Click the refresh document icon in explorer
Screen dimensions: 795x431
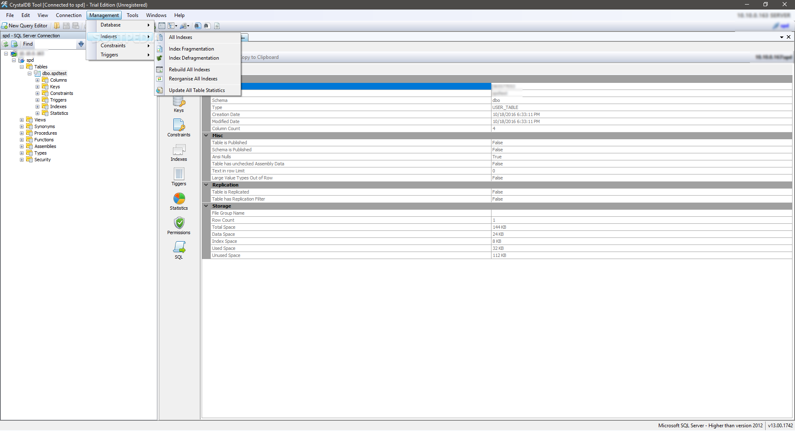click(x=14, y=44)
